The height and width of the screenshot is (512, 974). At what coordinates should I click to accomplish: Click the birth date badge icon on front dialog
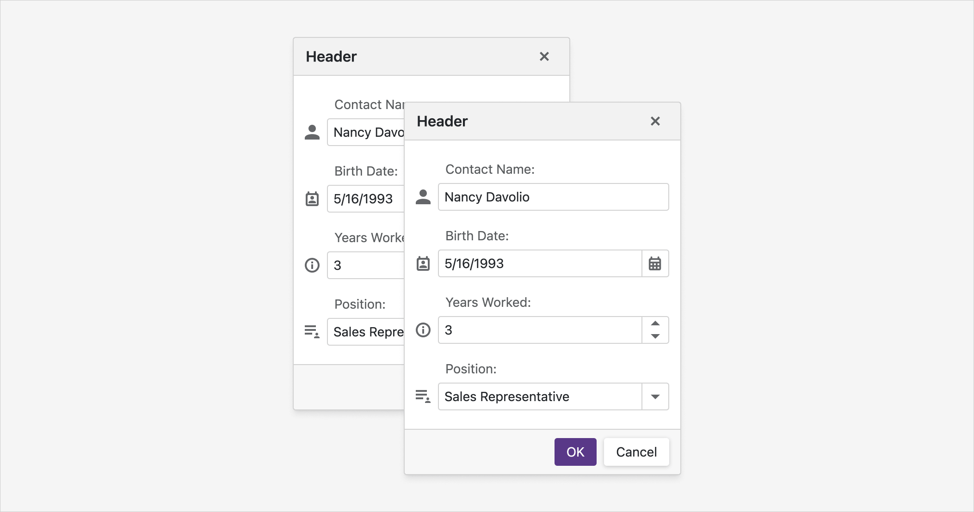[423, 263]
